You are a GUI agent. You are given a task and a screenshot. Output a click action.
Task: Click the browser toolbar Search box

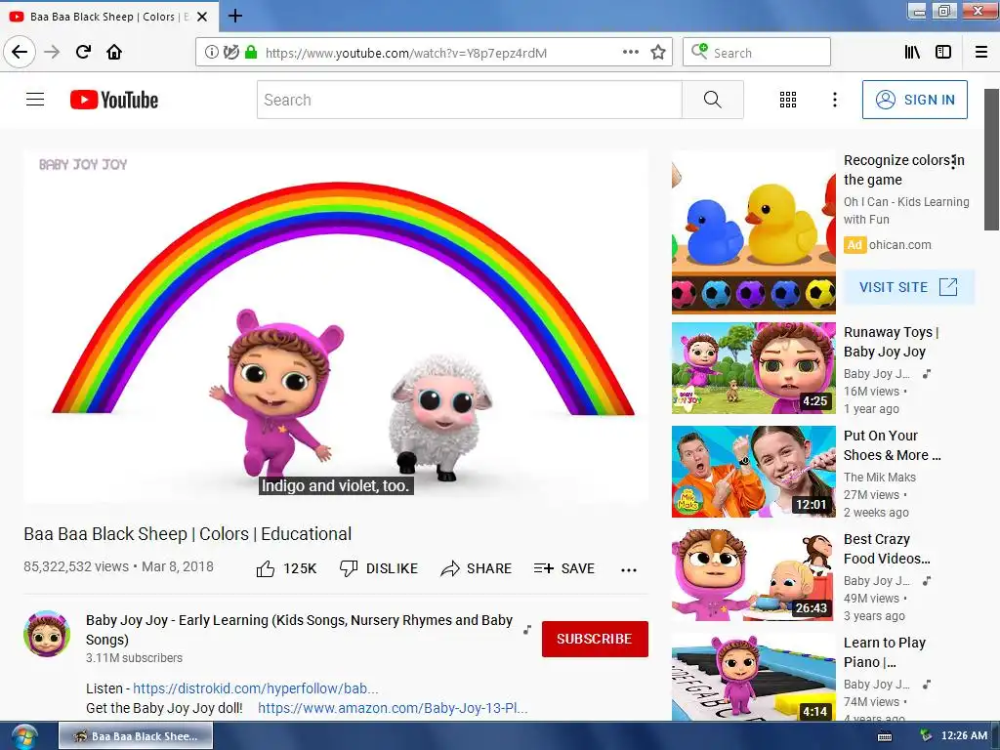tap(757, 53)
